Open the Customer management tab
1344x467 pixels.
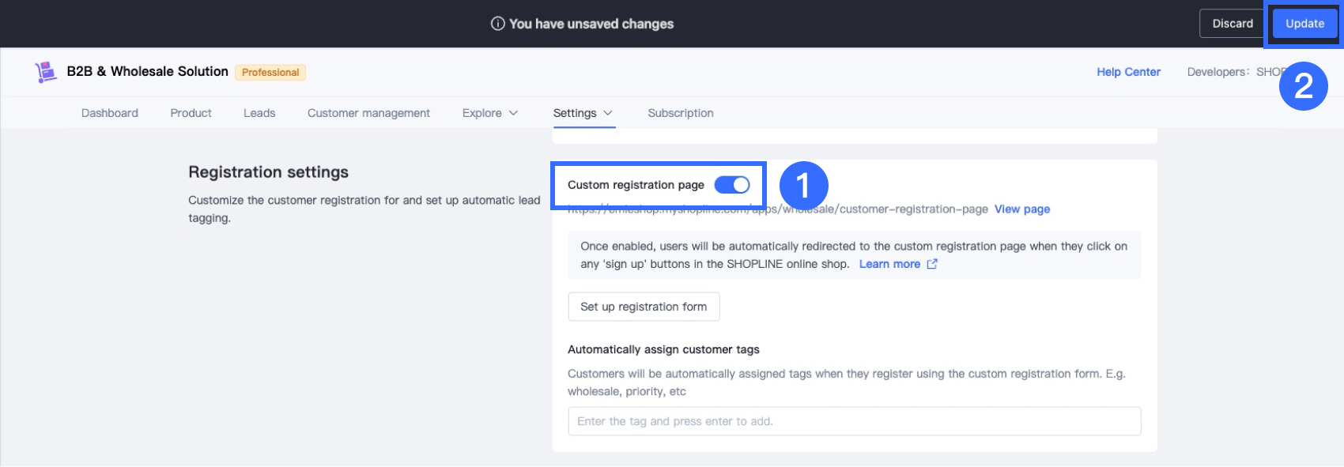click(368, 113)
